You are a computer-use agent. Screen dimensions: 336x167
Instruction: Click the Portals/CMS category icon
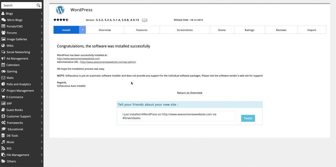point(3,26)
